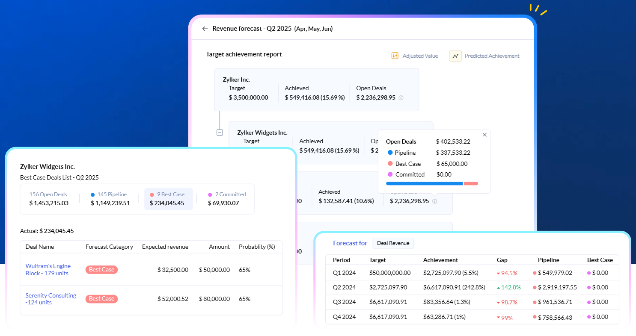
Task: Close the Open Deals popup
Action: (x=484, y=135)
